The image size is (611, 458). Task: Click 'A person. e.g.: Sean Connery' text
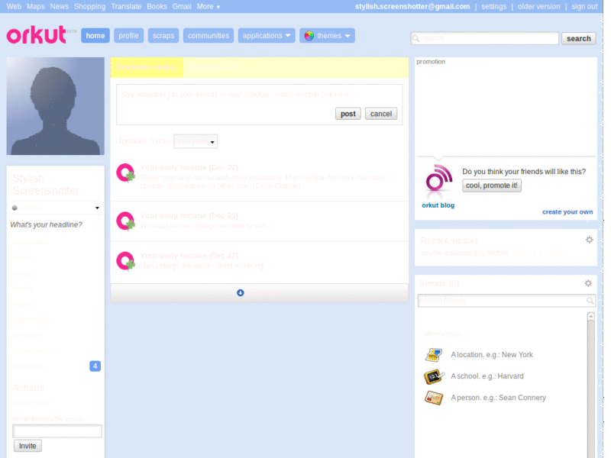coord(499,398)
